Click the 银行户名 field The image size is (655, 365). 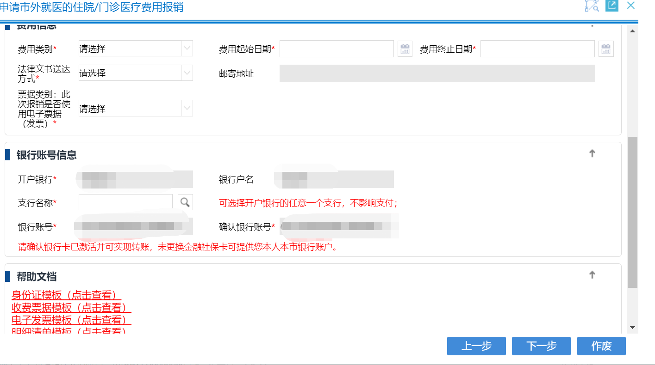click(337, 179)
